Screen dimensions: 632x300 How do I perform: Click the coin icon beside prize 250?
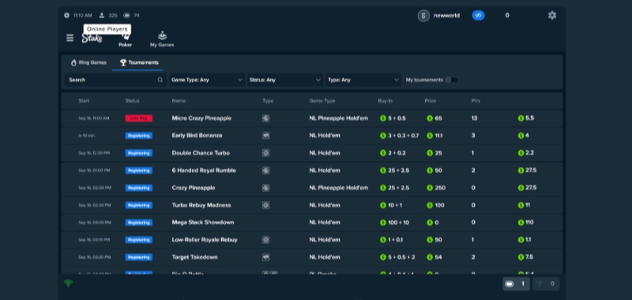tap(430, 188)
